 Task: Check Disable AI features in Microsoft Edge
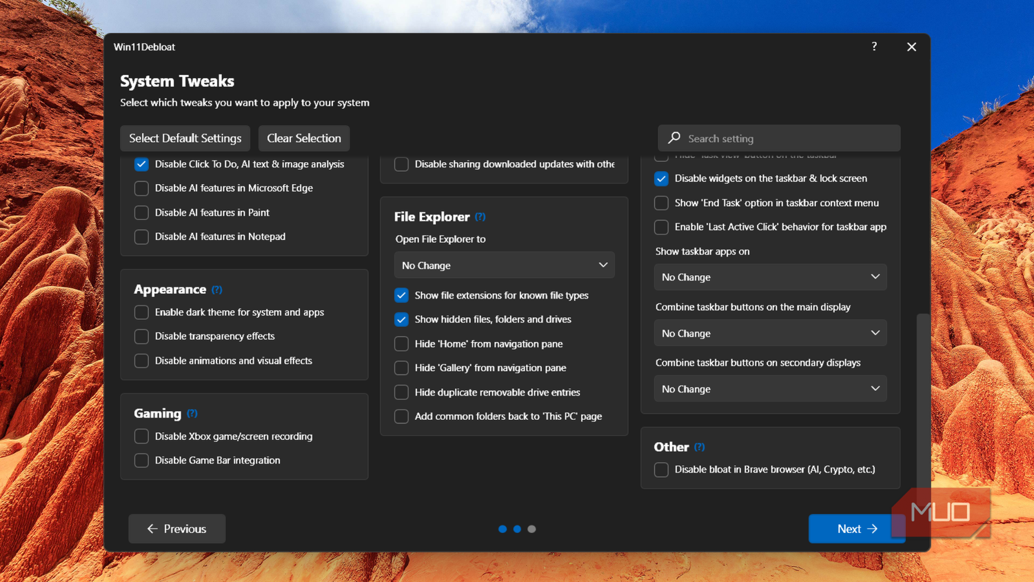(141, 188)
